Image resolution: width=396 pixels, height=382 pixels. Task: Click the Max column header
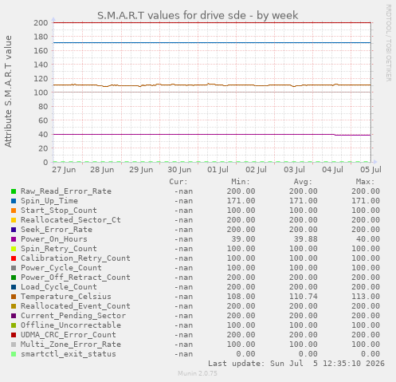(x=365, y=182)
